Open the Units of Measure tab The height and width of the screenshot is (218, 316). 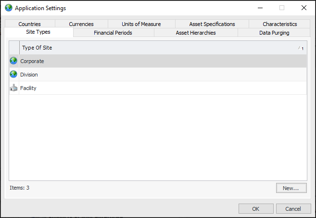pyautogui.click(x=141, y=24)
